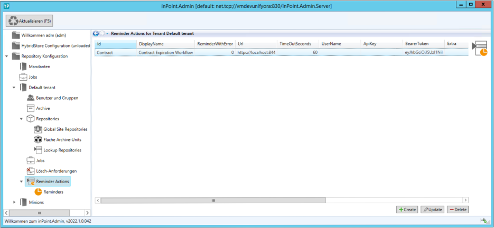The width and height of the screenshot is (494, 228).
Task: Click the Update button
Action: [433, 210]
